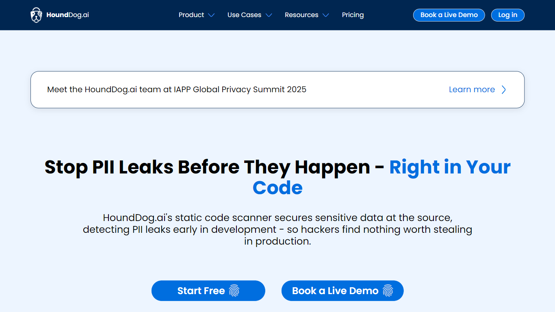Follow the Learn more link
This screenshot has width=555, height=312.
point(472,89)
